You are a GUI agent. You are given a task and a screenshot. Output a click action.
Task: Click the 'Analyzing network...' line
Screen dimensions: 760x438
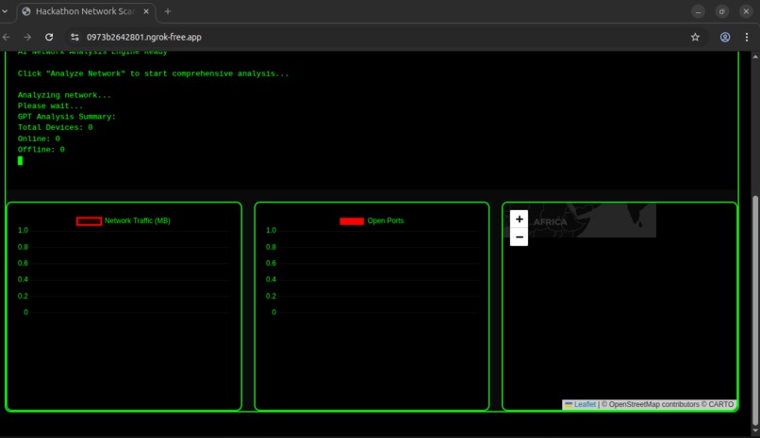(64, 95)
